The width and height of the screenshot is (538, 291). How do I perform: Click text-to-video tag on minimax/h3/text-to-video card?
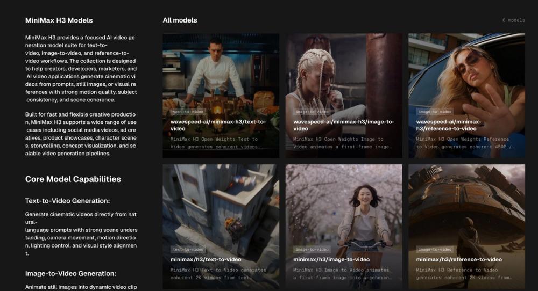(188, 249)
